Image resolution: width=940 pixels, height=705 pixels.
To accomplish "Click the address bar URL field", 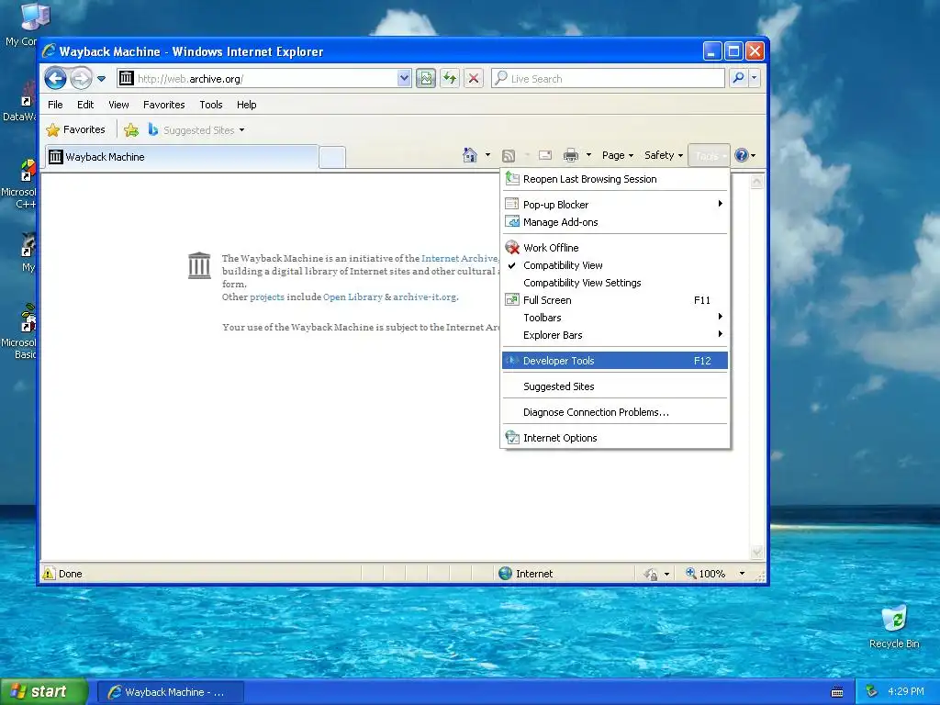I will [258, 79].
